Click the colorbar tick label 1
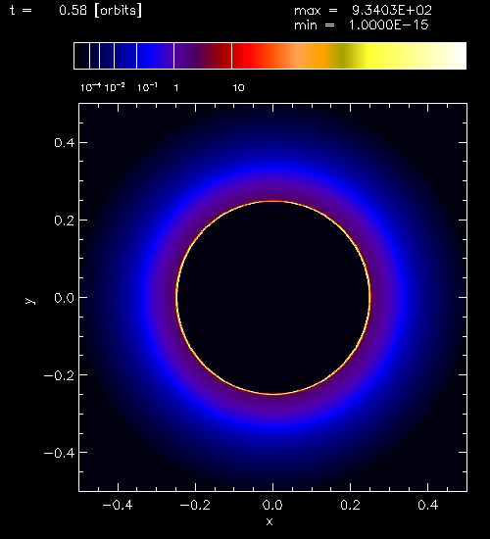 coord(176,88)
